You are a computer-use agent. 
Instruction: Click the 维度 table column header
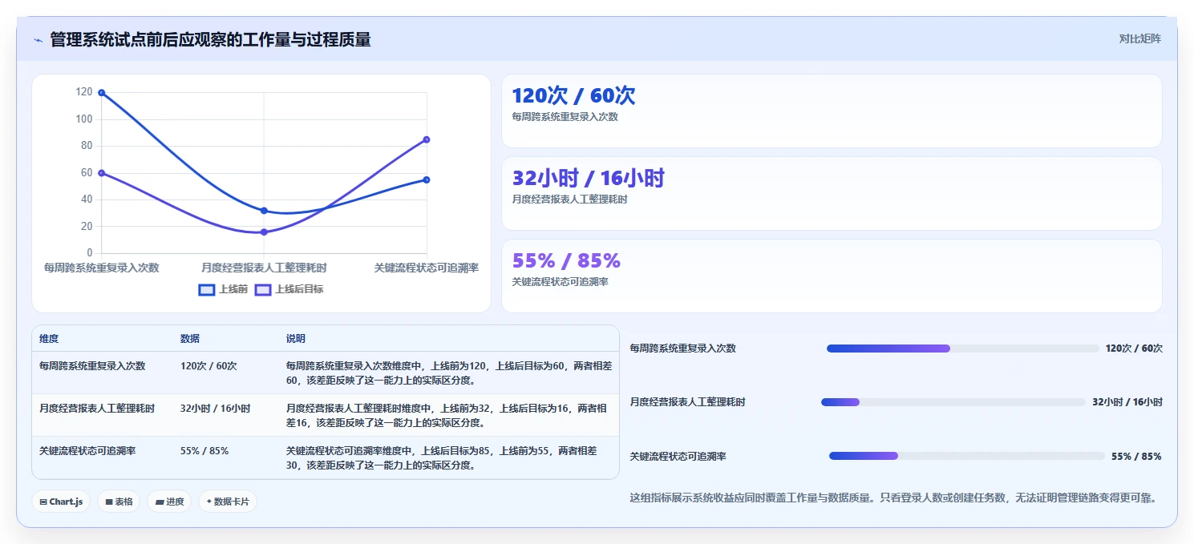49,339
